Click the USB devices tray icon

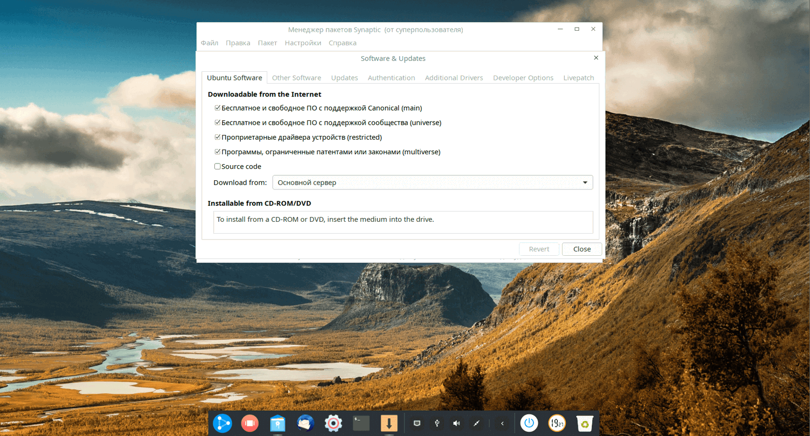(x=437, y=424)
